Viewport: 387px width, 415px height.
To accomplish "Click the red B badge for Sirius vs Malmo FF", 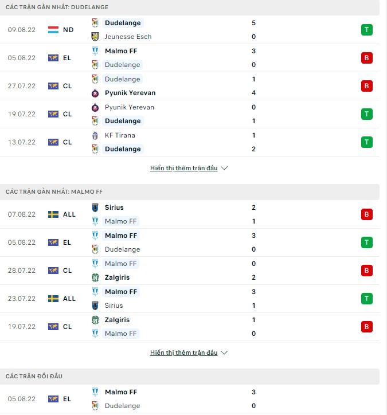I will pyautogui.click(x=367, y=214).
